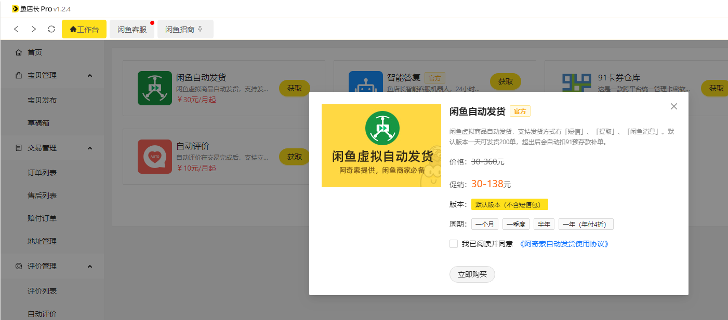
Task: Check the 我已阅读并同意 agreement checkbox
Action: 454,244
